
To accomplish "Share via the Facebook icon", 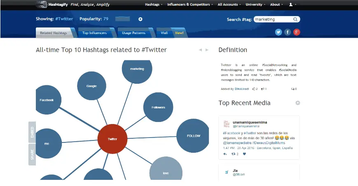I will 288,32.
